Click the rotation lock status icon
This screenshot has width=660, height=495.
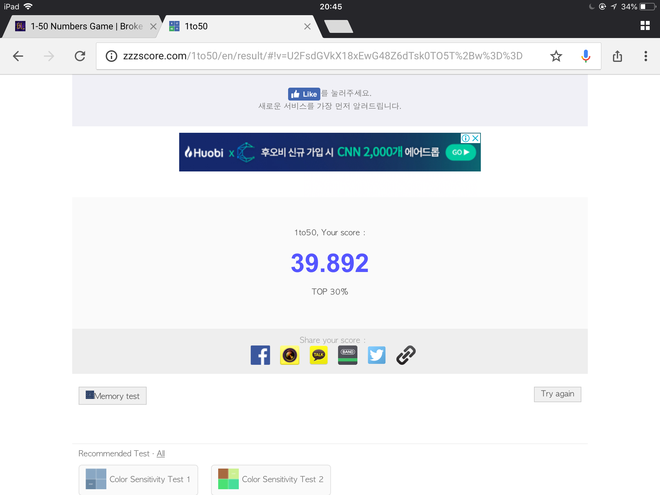602,6
